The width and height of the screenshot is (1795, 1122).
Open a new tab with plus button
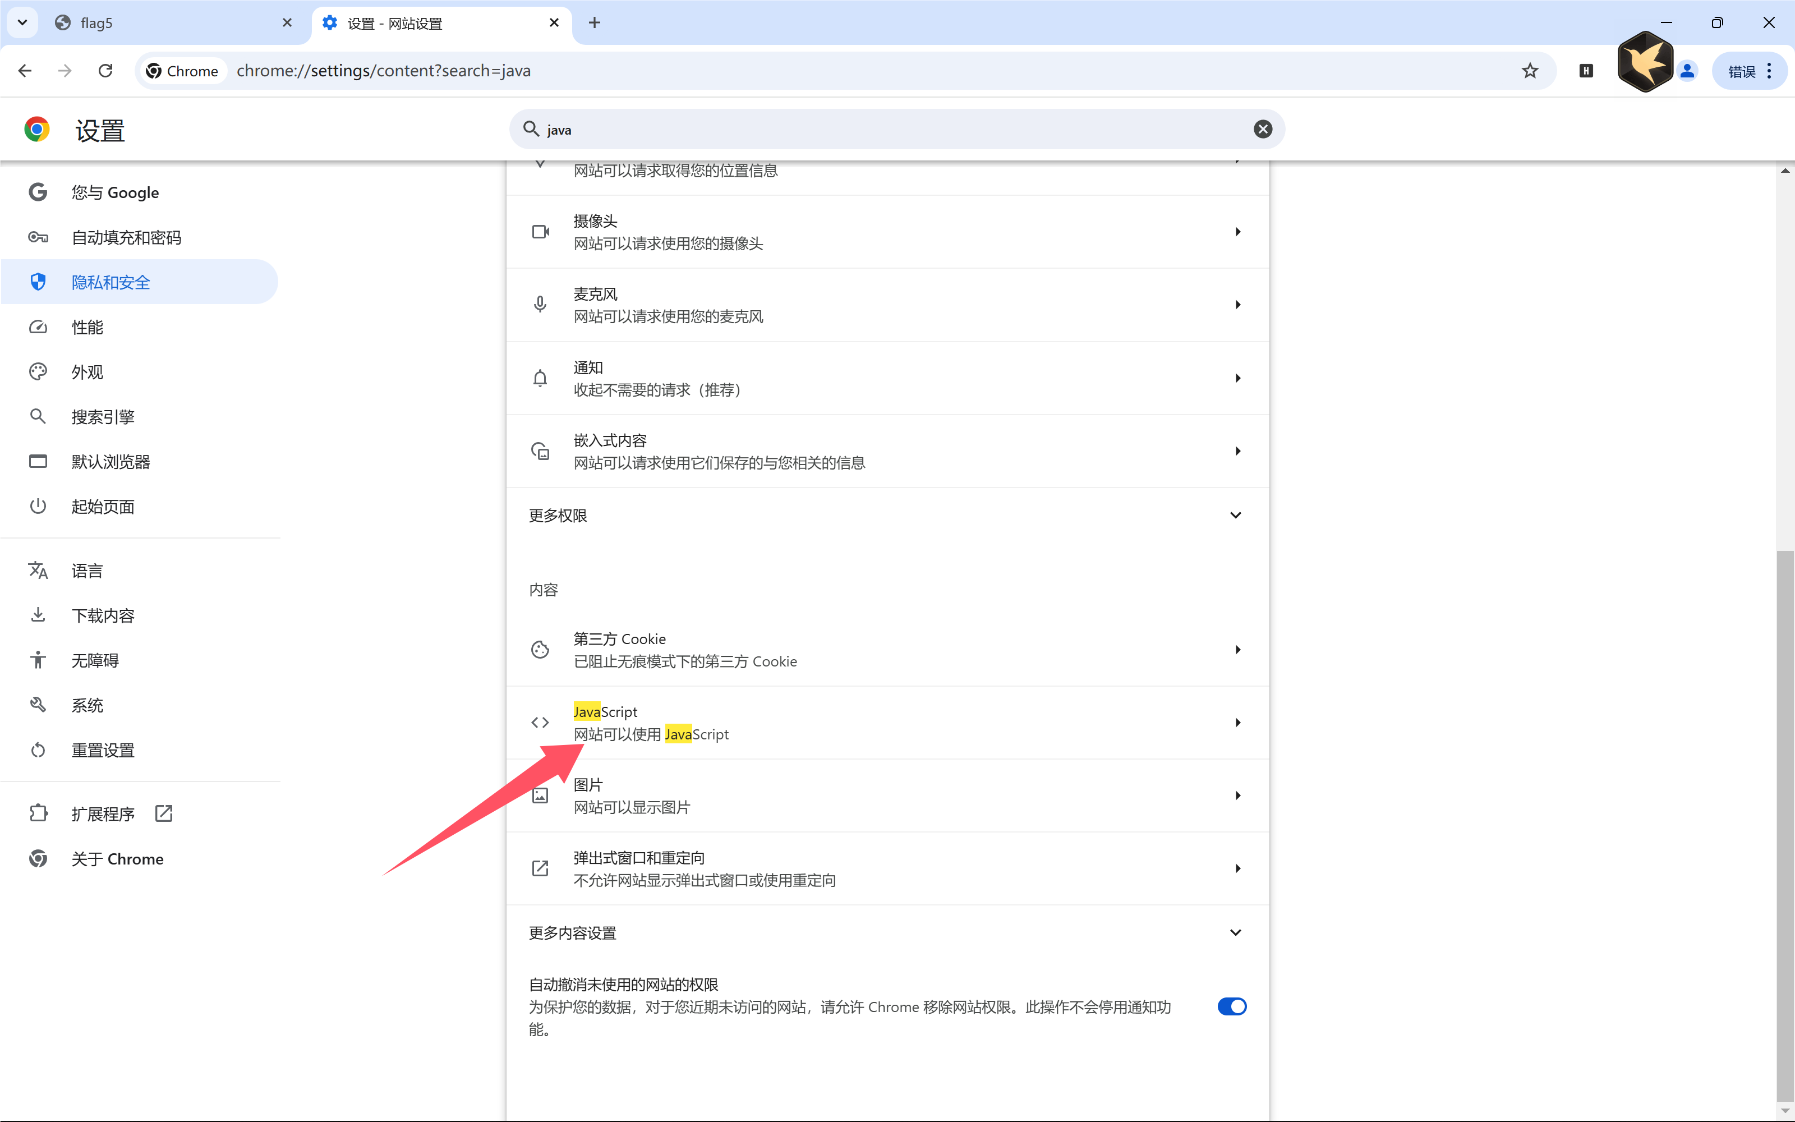594,23
